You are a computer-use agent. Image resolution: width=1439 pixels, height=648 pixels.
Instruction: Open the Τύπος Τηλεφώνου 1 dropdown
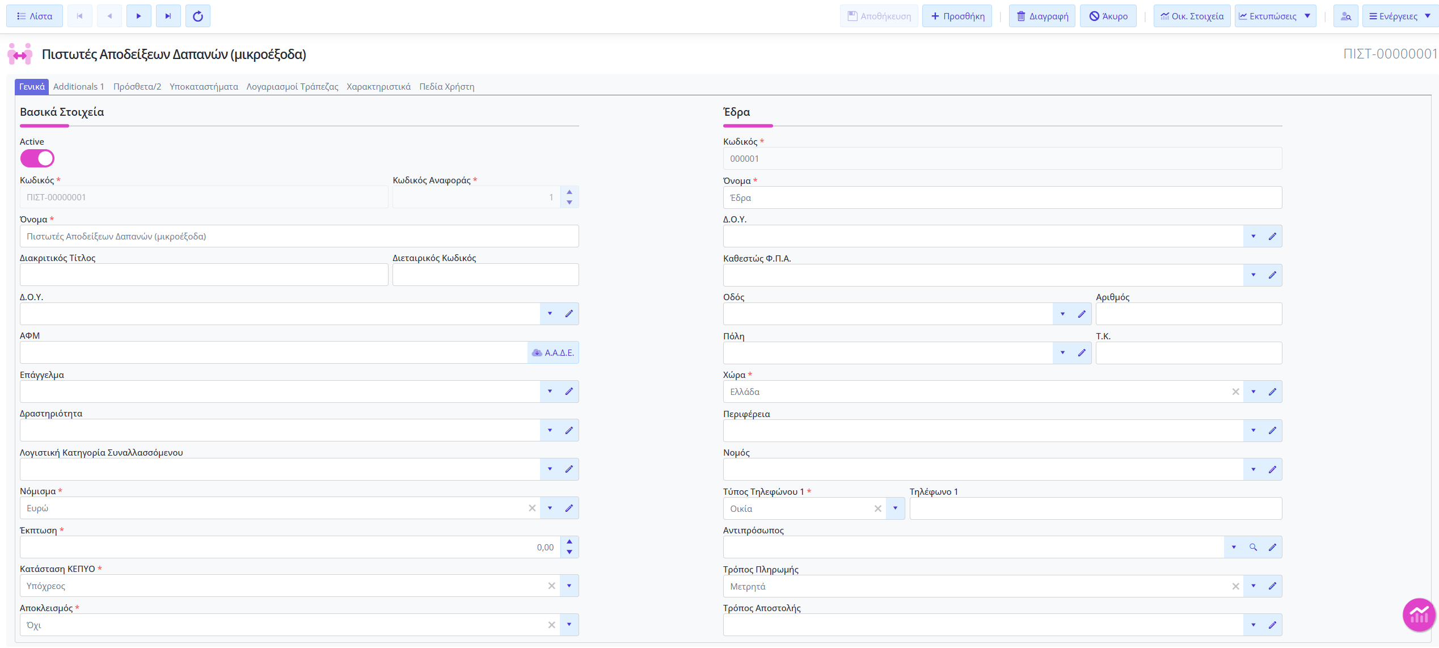click(x=895, y=508)
